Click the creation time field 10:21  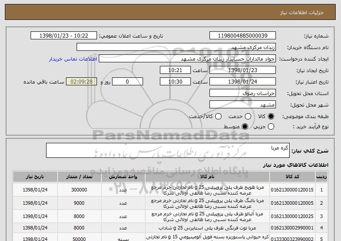175,70
